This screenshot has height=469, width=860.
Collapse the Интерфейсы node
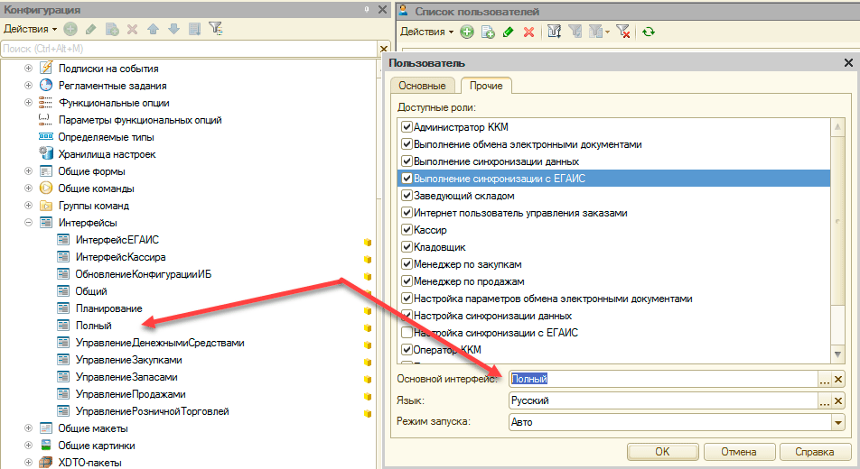click(29, 223)
